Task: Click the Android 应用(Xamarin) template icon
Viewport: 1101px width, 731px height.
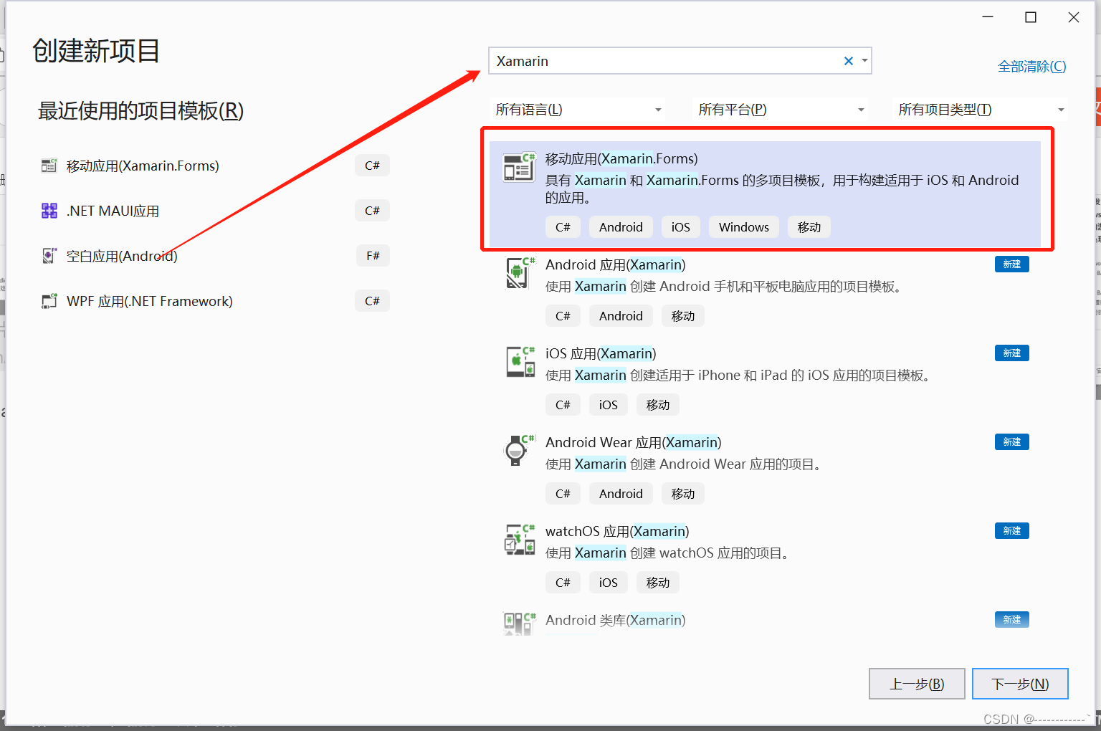Action: point(519,273)
